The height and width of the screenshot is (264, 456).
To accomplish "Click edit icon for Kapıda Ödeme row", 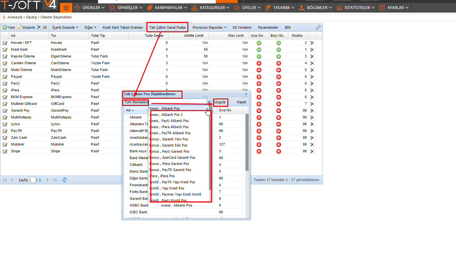I will [x=5, y=56].
